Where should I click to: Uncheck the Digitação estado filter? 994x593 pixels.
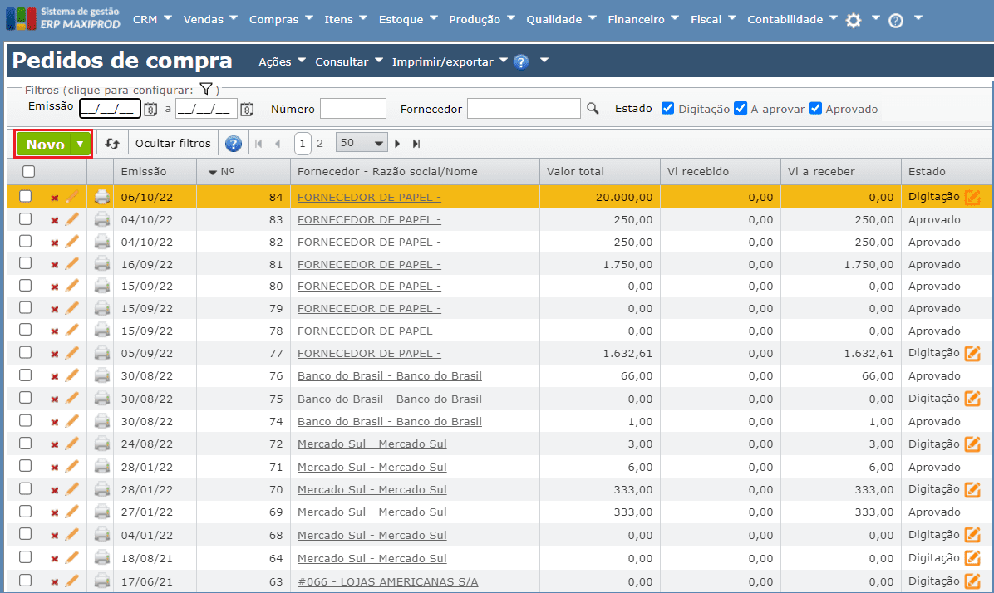667,107
